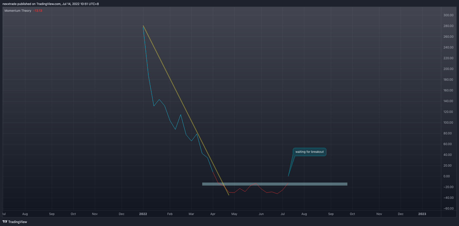
Task: Click the Mar label on time axis
Action: click(x=191, y=214)
